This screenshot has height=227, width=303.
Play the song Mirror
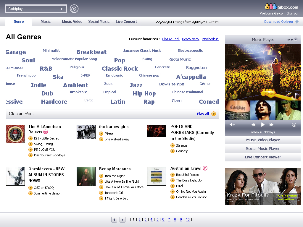pos(101,134)
